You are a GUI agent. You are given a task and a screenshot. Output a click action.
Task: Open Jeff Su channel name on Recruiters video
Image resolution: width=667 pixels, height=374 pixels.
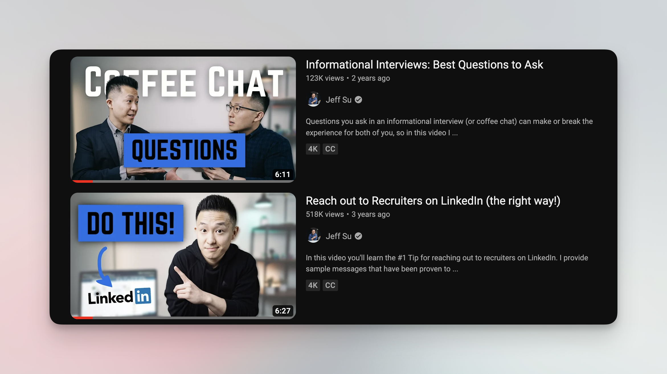click(x=338, y=236)
